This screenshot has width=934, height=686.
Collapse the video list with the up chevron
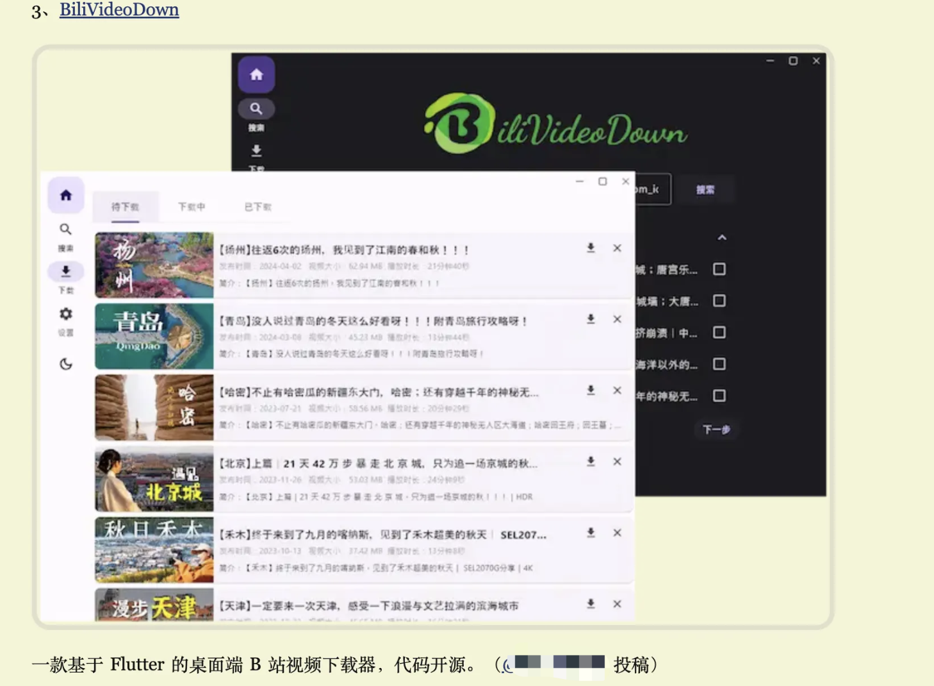(x=722, y=238)
